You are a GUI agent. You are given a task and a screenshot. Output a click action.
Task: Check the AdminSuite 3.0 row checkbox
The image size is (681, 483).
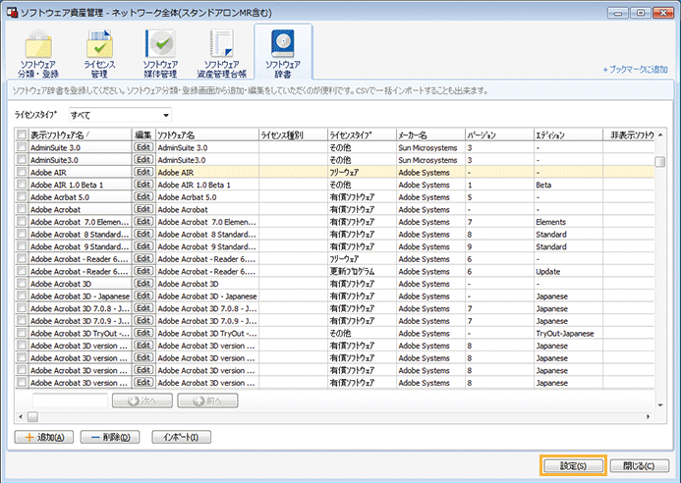coord(22,147)
